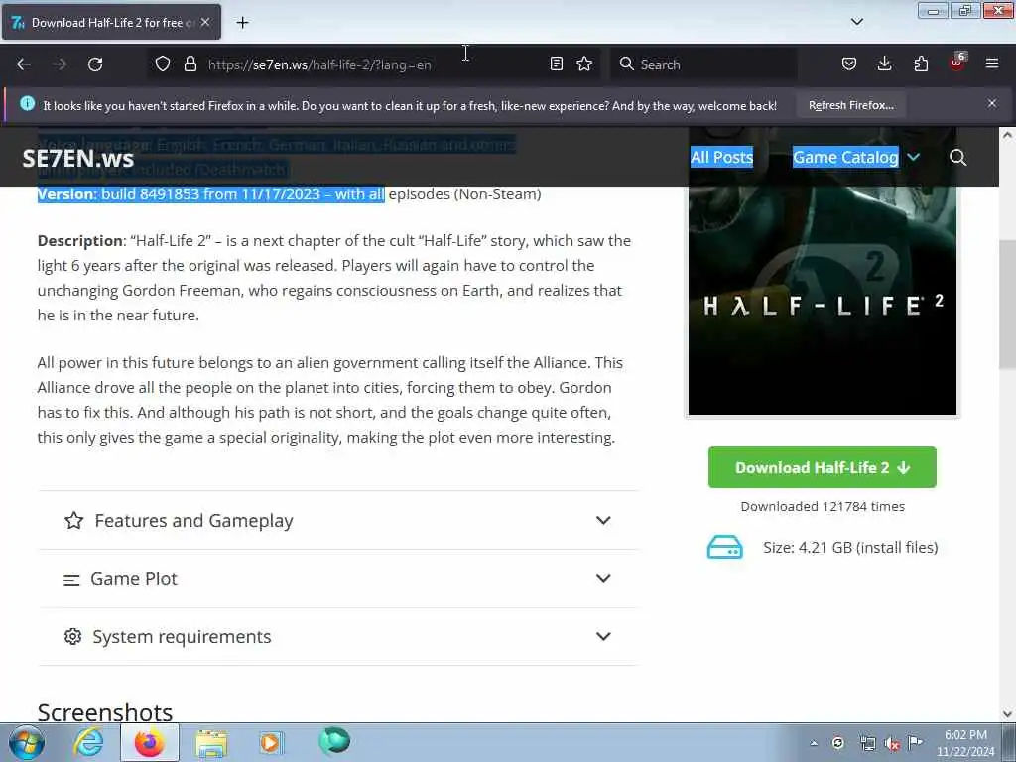Image resolution: width=1016 pixels, height=762 pixels.
Task: Open Firefox application hamburger menu
Action: (992, 64)
